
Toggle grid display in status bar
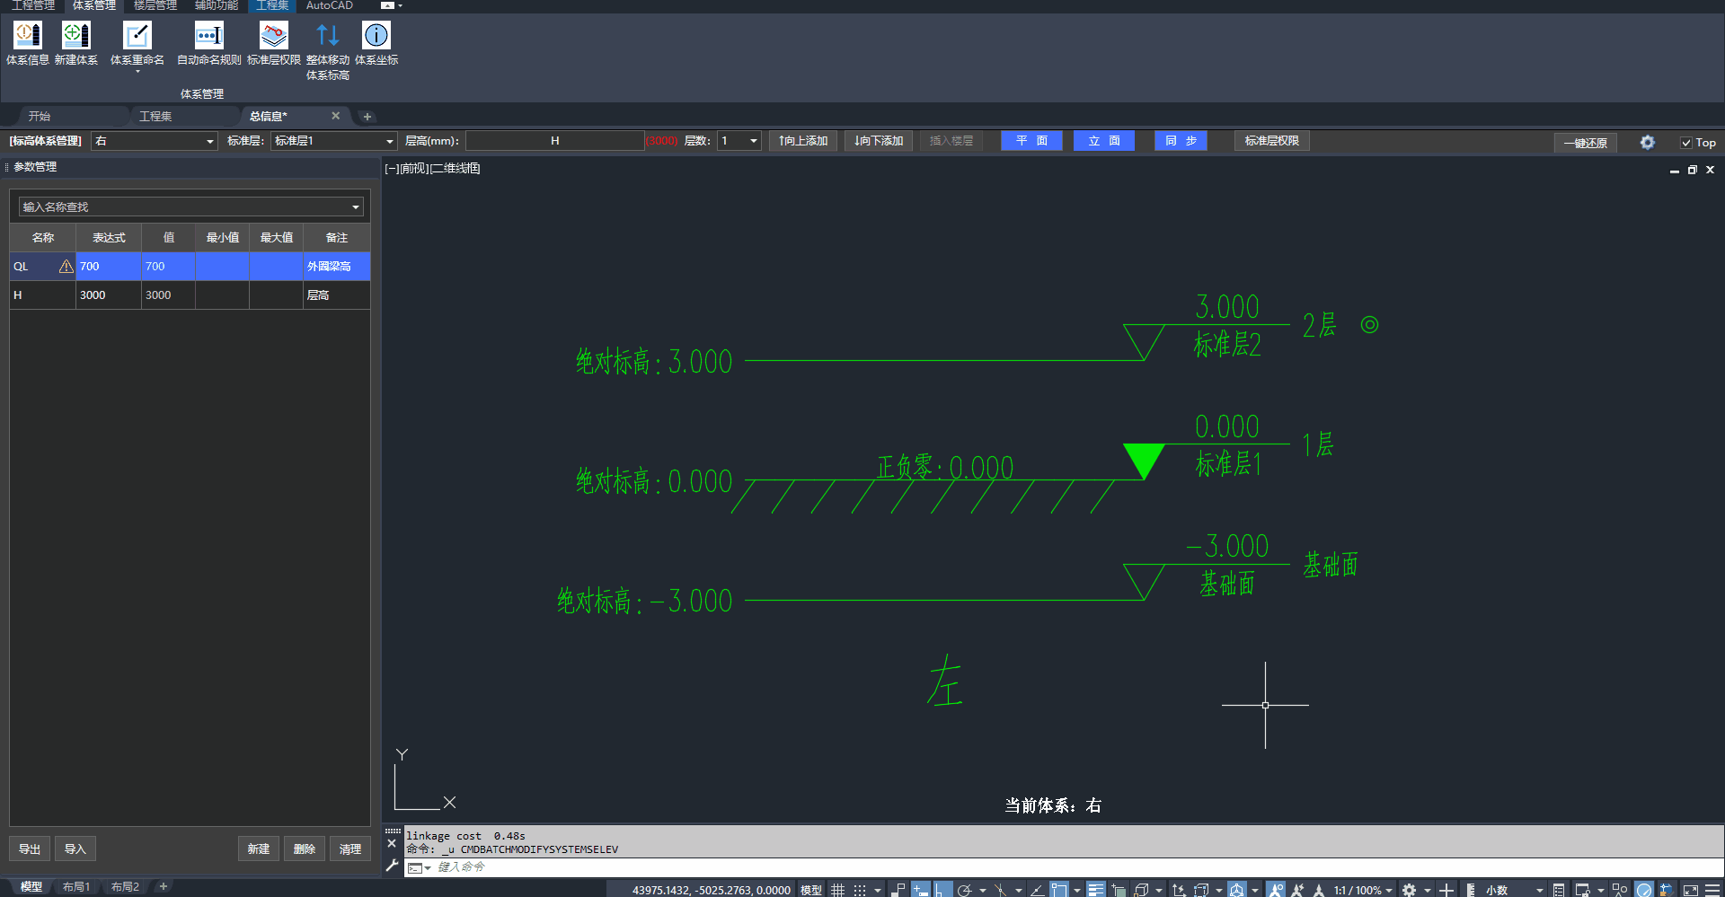point(837,890)
